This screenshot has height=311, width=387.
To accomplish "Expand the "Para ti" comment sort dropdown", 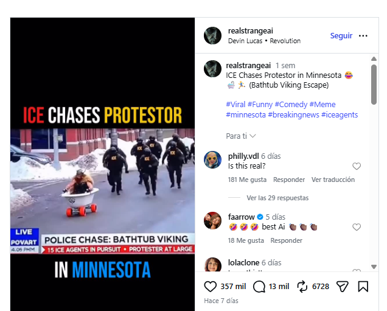I will tap(240, 136).
